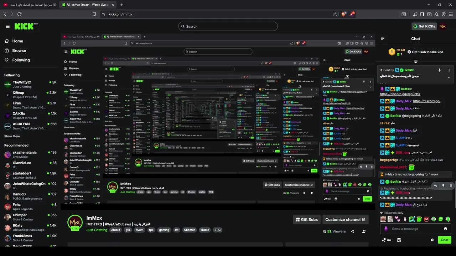
Task: Select the Shooter tag
Action: tap(190, 230)
